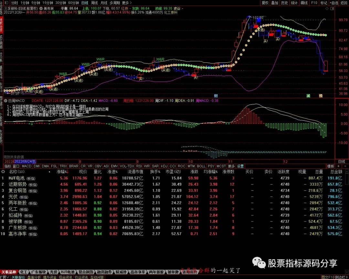The image size is (349, 279).
Task: Click the 图文F10 link at bottom right
Action: (328, 277)
